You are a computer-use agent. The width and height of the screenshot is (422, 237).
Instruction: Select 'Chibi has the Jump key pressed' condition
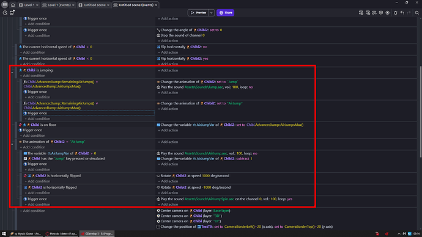(64, 159)
